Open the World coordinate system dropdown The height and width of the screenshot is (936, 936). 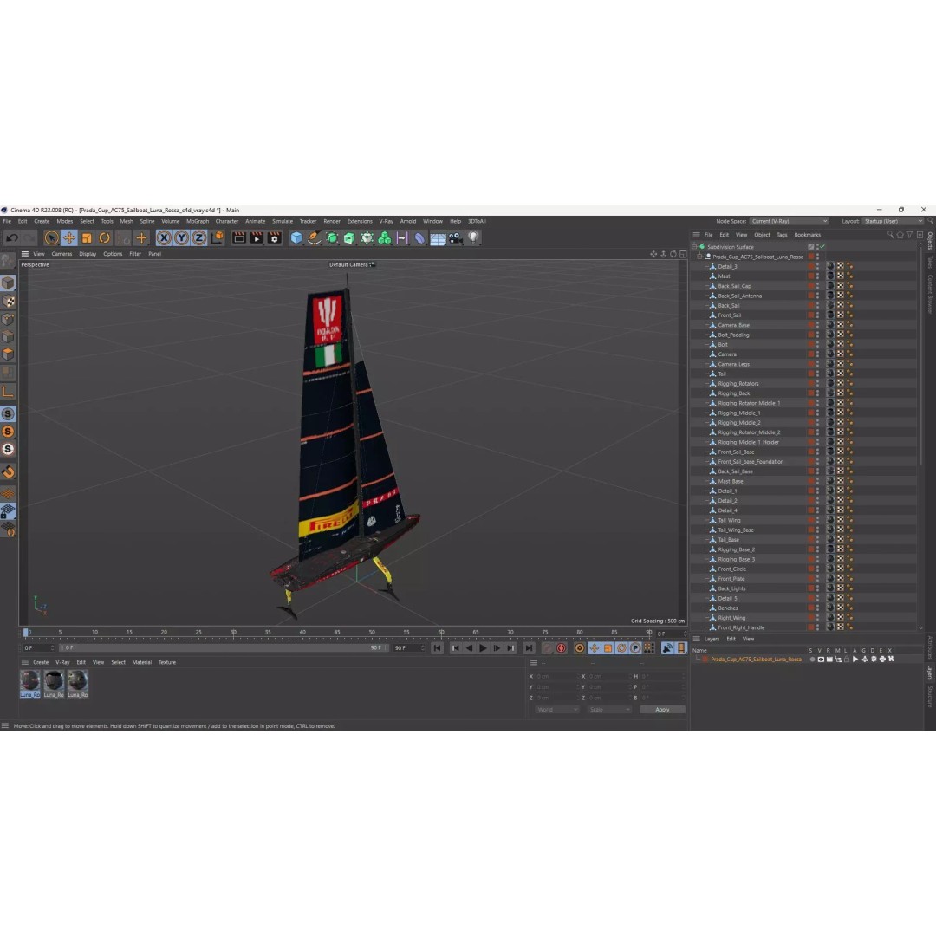pos(557,710)
